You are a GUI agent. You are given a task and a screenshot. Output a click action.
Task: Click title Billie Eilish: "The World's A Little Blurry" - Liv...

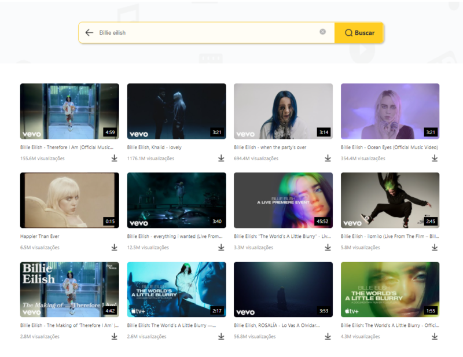pos(282,236)
